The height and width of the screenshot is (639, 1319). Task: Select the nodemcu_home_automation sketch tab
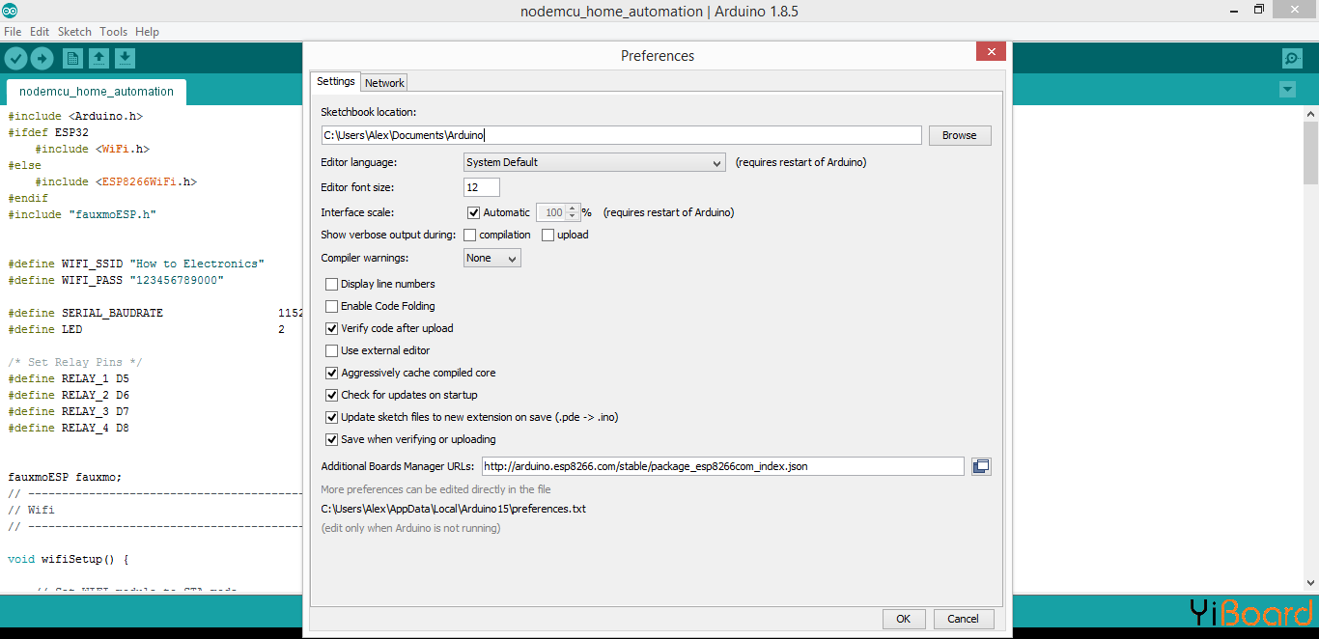click(97, 92)
